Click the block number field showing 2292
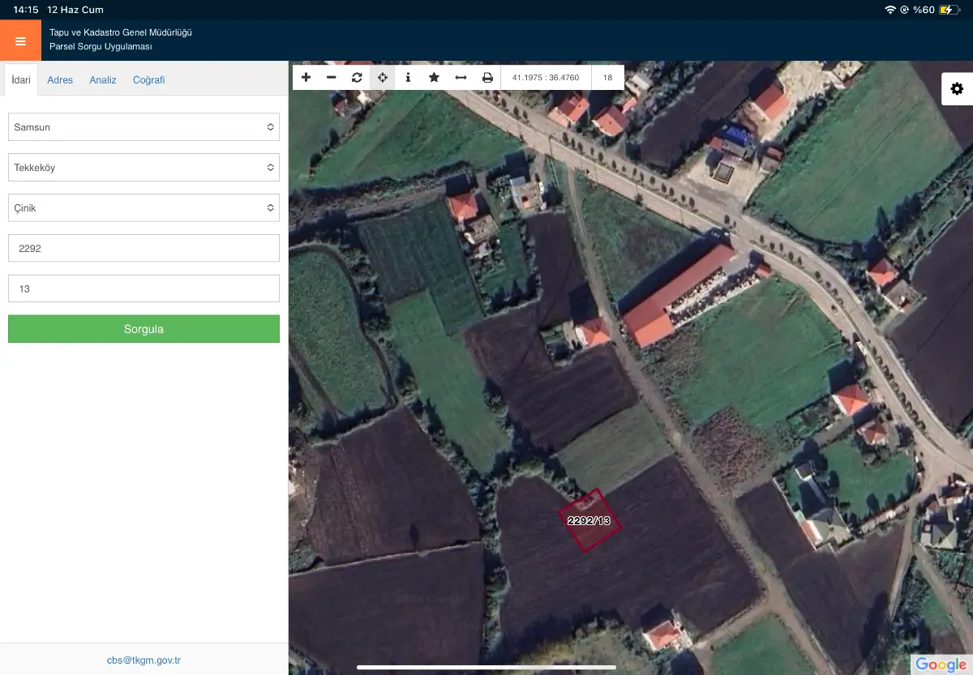This screenshot has height=675, width=973. pyautogui.click(x=144, y=249)
